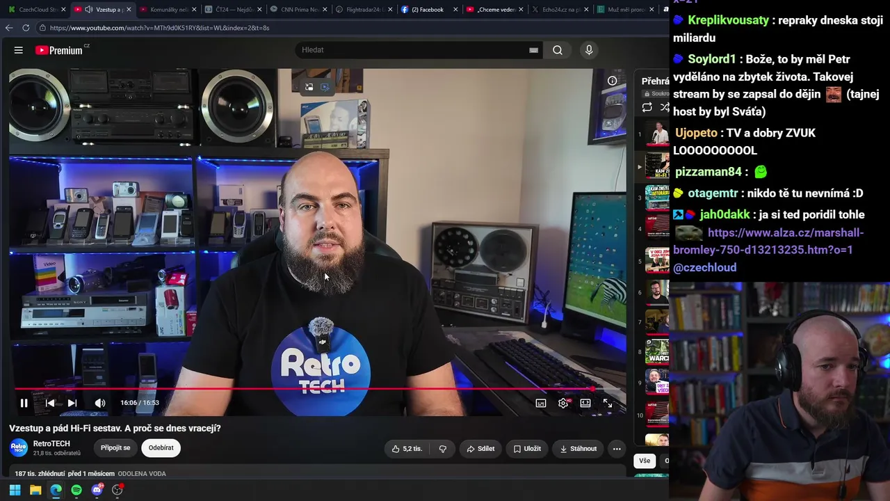Click the video title 'Vzestup a pád Hi-Fi sestav'
890x501 pixels.
pyautogui.click(x=115, y=429)
